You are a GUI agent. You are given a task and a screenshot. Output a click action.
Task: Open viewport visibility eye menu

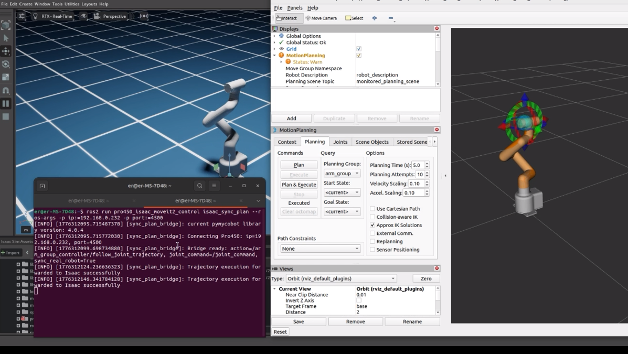point(84,16)
